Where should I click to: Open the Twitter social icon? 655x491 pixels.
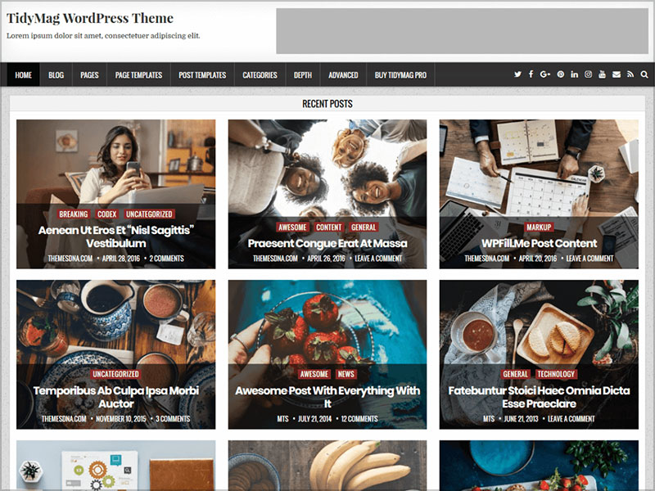click(x=517, y=74)
